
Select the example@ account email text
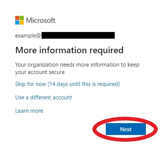28,36
